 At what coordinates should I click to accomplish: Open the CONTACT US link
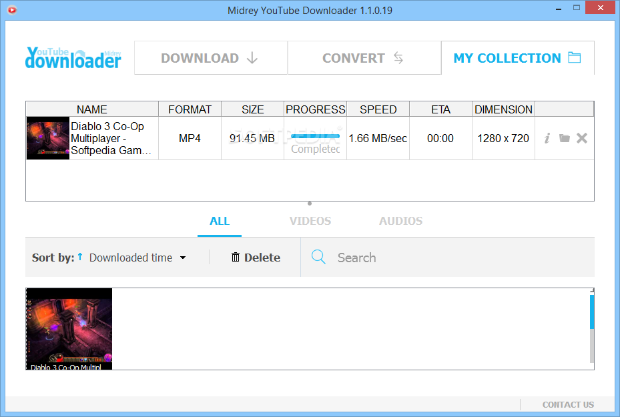568,405
